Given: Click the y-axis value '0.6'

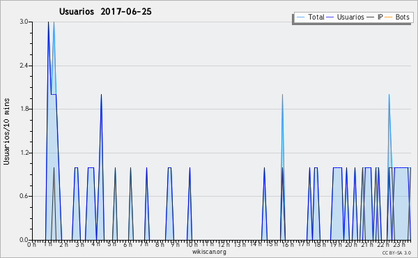Looking at the screenshot, I should [x=24, y=196].
